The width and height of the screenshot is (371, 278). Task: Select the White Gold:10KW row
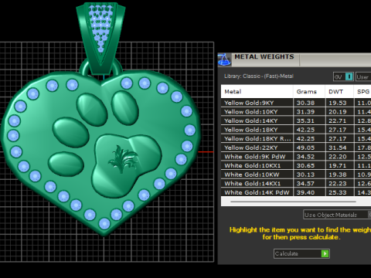point(296,175)
